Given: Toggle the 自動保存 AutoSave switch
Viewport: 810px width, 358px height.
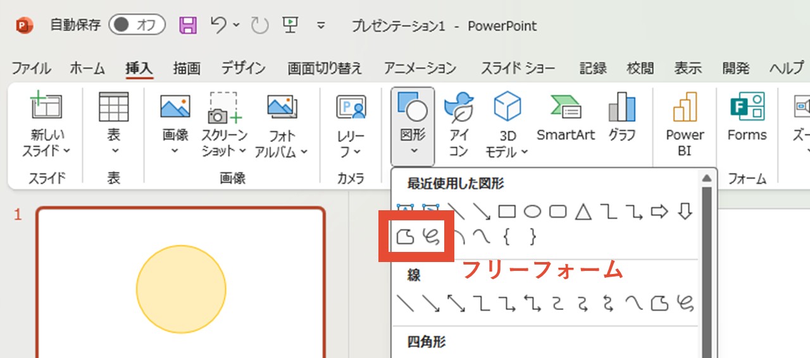Looking at the screenshot, I should click(137, 25).
